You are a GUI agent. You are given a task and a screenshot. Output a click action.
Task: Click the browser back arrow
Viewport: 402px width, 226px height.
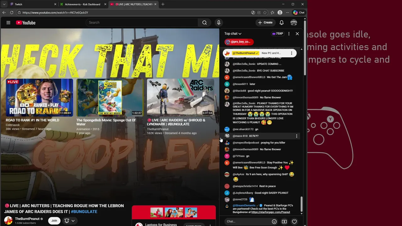click(x=4, y=13)
